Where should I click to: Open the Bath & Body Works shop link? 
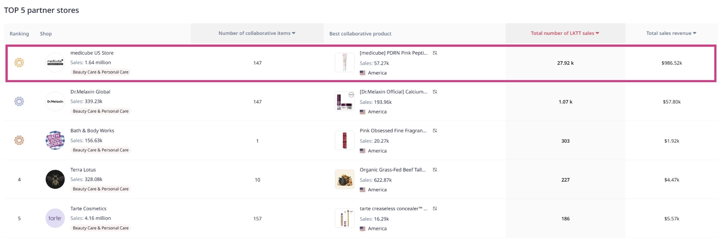[x=92, y=131]
